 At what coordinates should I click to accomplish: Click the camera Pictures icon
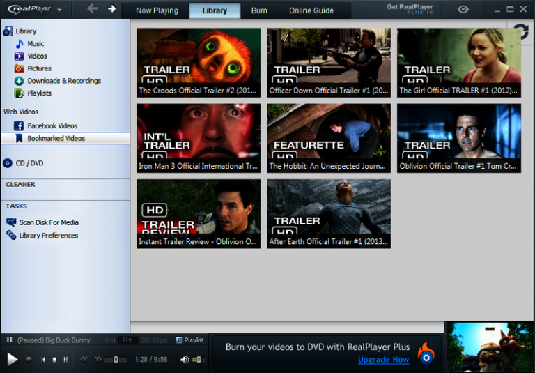tap(19, 68)
